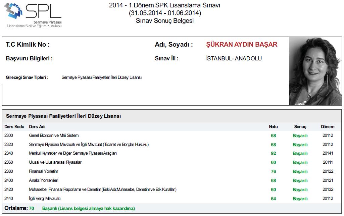
Task: Click İlgili Vergi Mevzuatı course name
Action: (45, 199)
